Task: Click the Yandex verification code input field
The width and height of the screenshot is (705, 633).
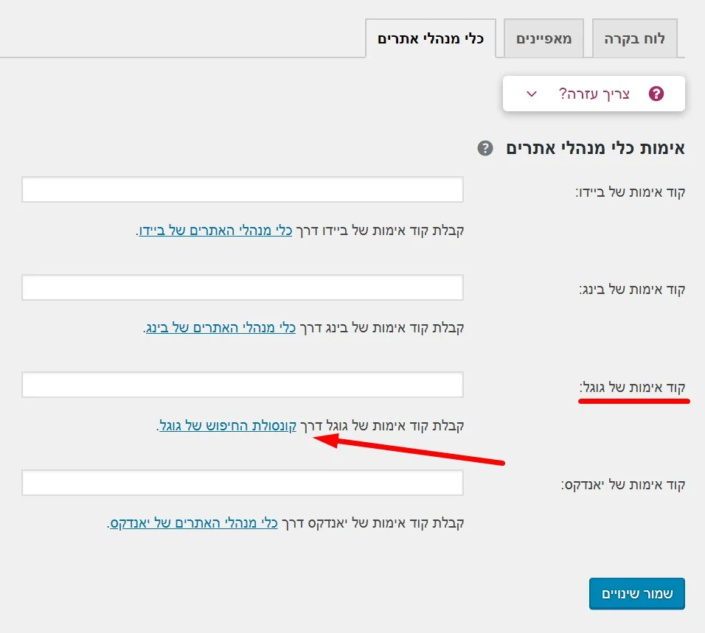Action: tap(243, 483)
